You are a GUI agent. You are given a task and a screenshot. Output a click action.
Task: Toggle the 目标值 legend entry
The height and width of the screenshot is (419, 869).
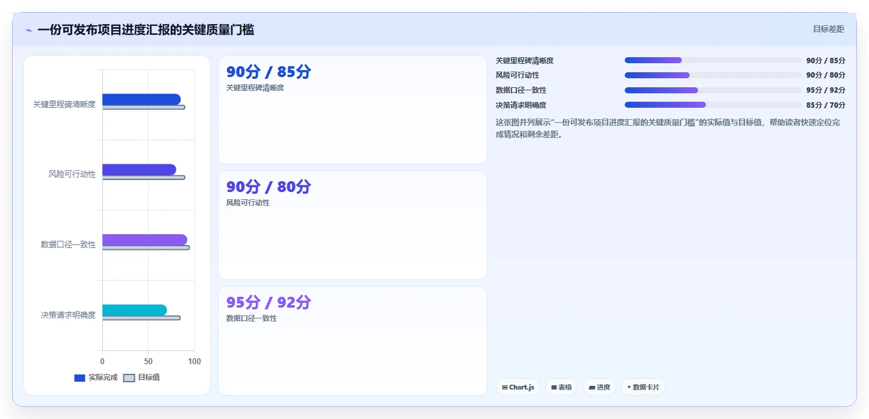(x=141, y=377)
